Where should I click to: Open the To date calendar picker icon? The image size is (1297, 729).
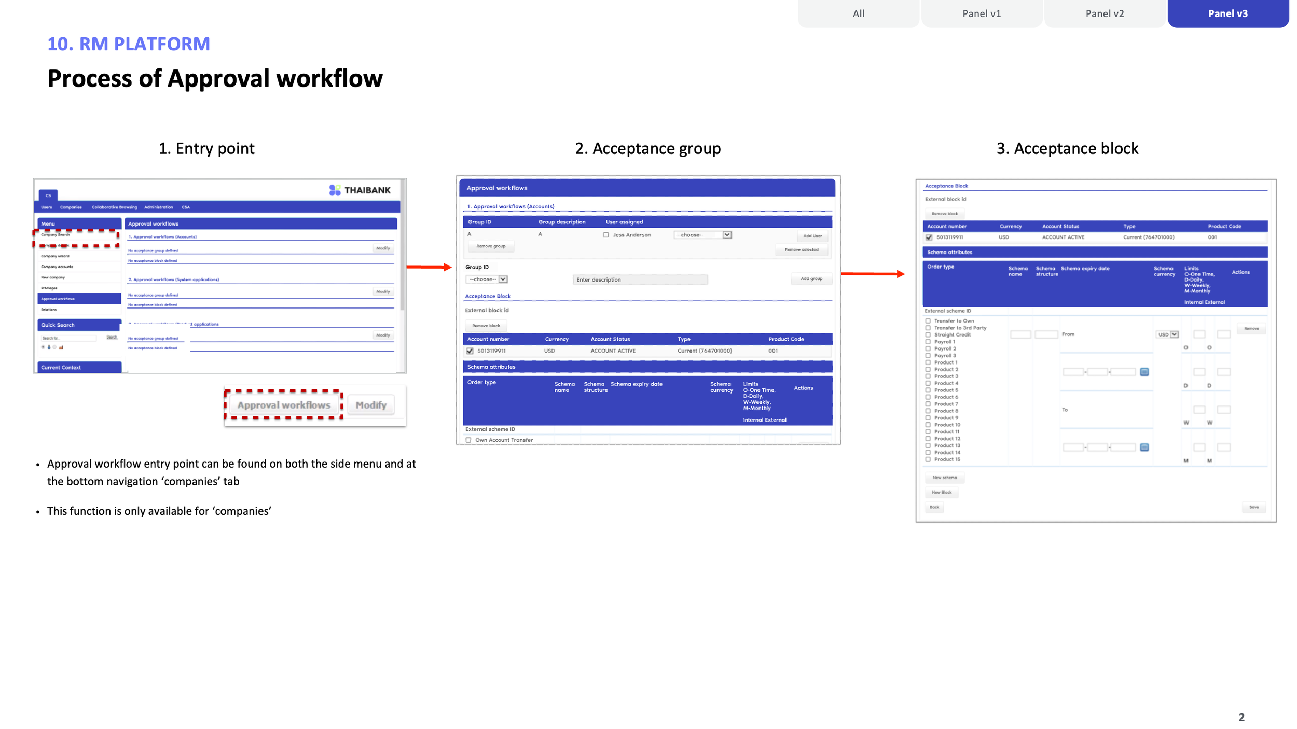click(x=1144, y=447)
